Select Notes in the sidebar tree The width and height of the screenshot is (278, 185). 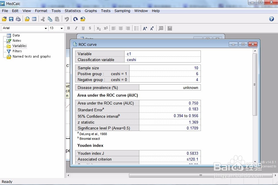17,41
